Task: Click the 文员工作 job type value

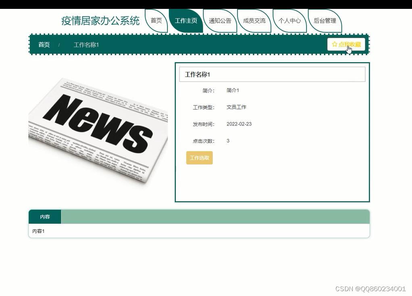Action: (236, 107)
